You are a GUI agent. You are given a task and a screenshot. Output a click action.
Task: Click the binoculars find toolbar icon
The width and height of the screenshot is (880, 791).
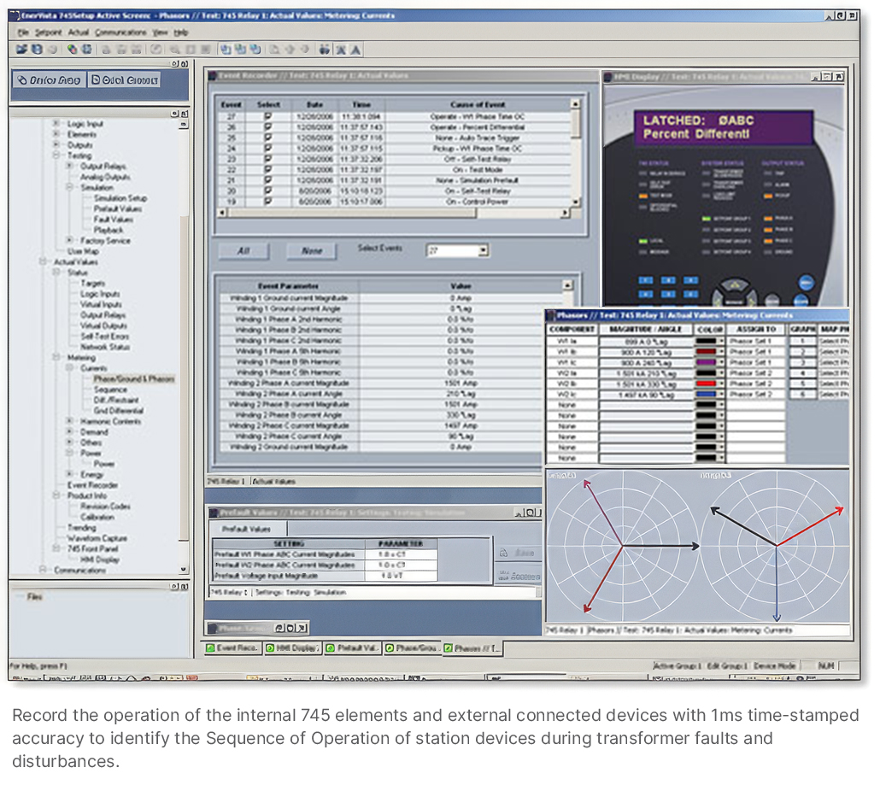[325, 50]
